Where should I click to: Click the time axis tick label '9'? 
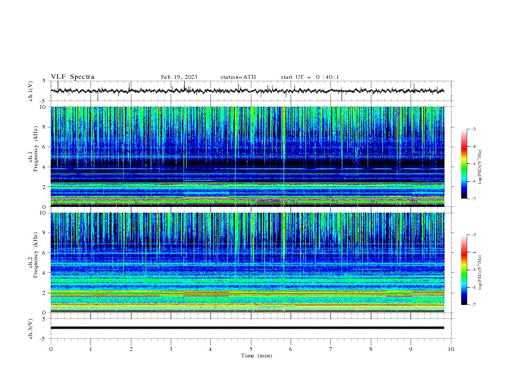(411, 349)
